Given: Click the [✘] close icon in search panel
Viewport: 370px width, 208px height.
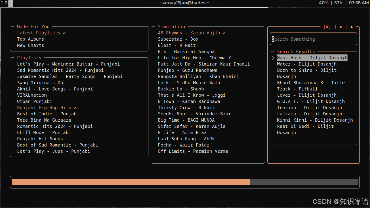Looking at the screenshot, I should pyautogui.click(x=327, y=27).
